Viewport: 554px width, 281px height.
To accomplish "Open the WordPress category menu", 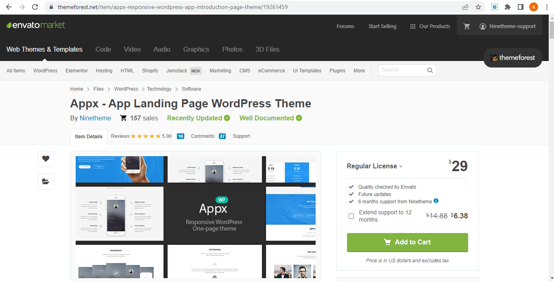I will click(46, 71).
